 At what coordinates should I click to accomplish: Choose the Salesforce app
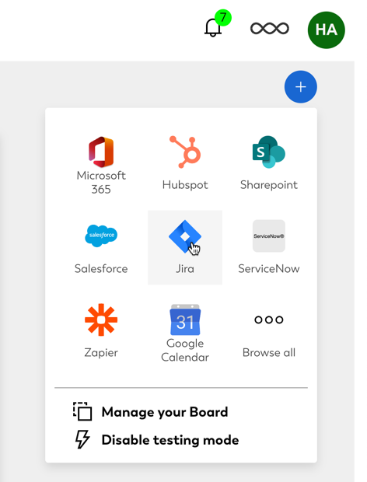(101, 248)
